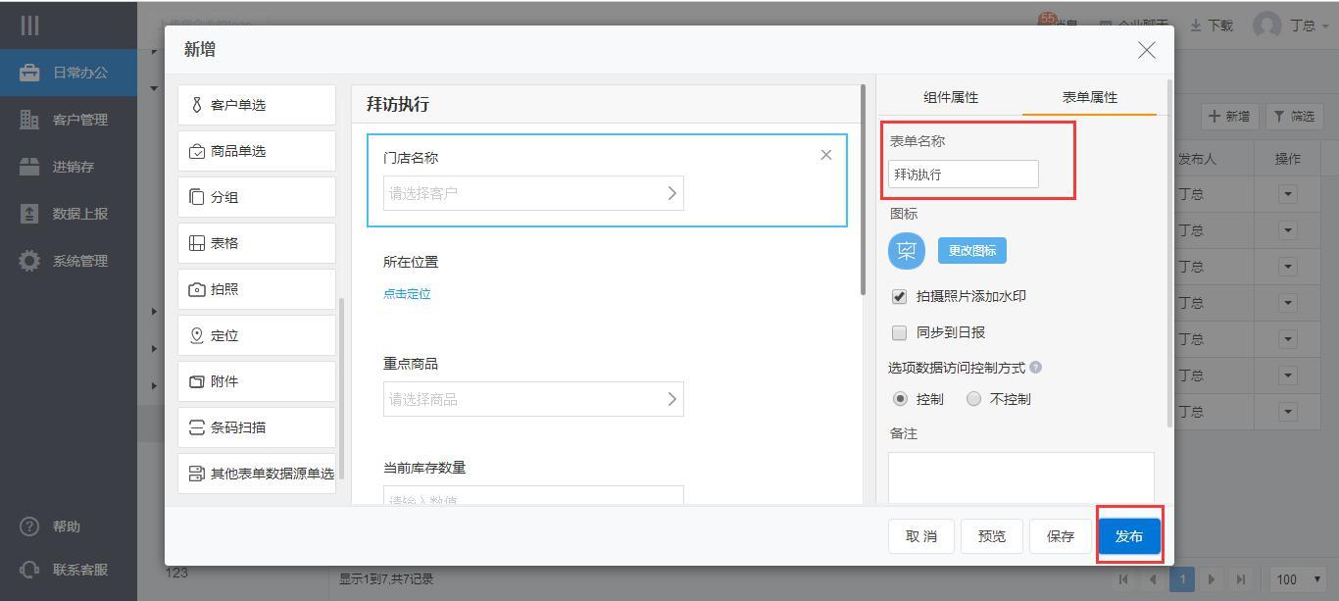The image size is (1339, 601).
Task: Click the 分组 group component icon
Action: coord(197,197)
